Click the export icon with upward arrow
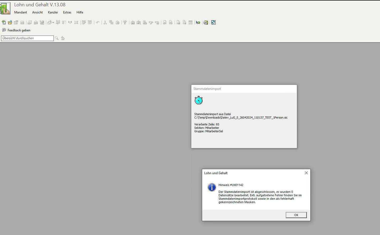The width and height of the screenshot is (380, 235). click(x=49, y=22)
